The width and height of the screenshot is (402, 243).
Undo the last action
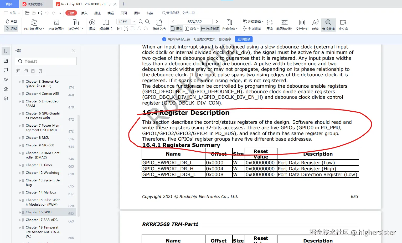coord(47,13)
